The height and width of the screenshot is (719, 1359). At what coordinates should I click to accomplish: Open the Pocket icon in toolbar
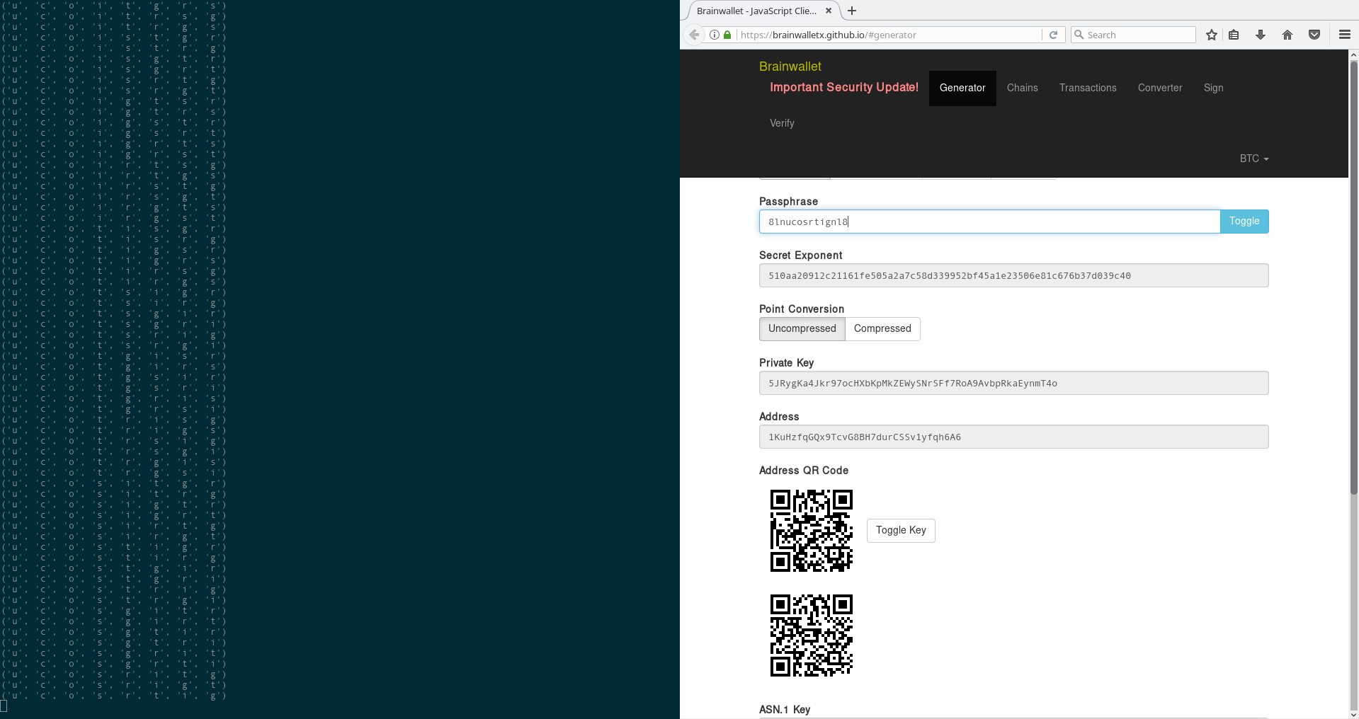pos(1314,35)
